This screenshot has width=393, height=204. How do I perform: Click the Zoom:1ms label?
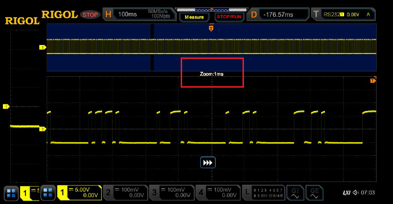tap(212, 74)
